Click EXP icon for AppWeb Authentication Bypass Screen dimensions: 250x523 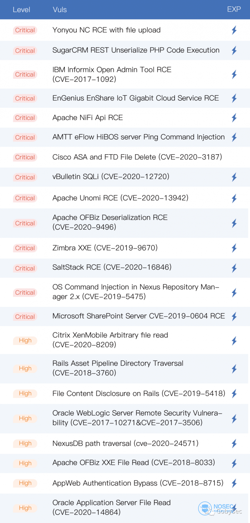tap(234, 483)
